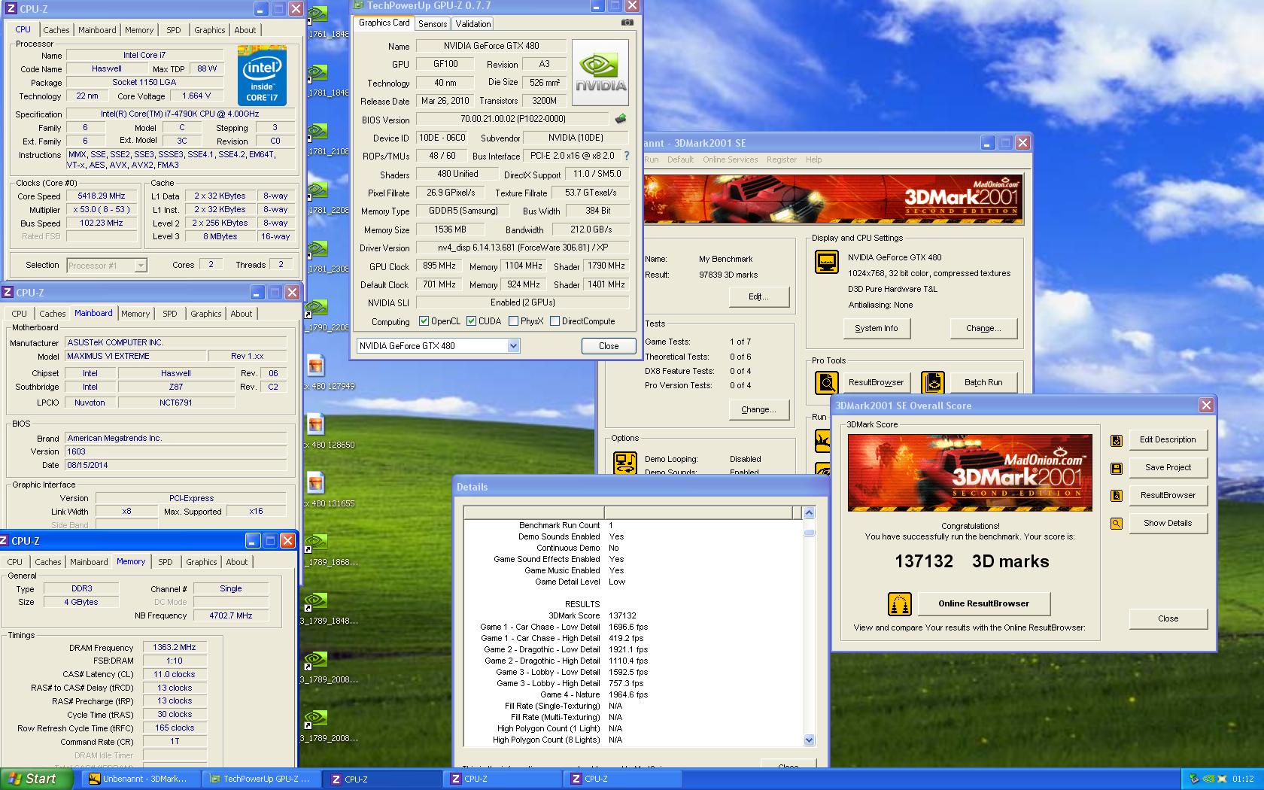Click the Bus Interface question mark icon
This screenshot has height=790, width=1264.
click(x=626, y=156)
